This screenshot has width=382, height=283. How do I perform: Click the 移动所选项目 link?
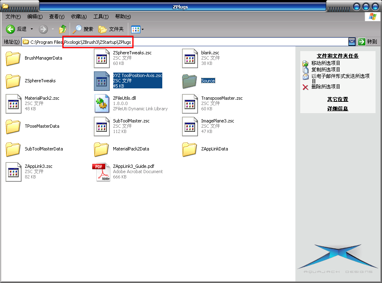(325, 63)
